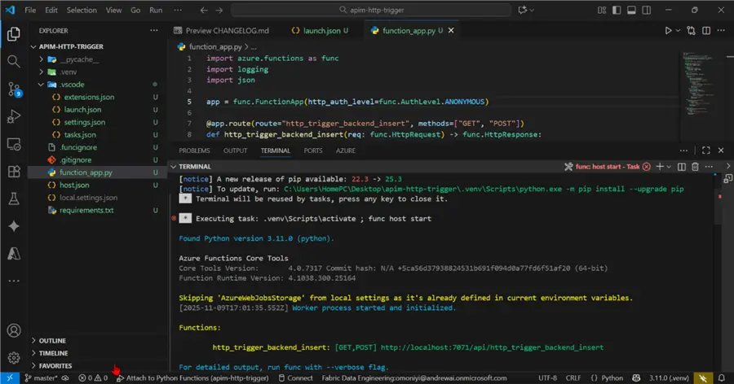This screenshot has height=384, width=734.
Task: Open the Selection menu
Action: [x=82, y=10]
